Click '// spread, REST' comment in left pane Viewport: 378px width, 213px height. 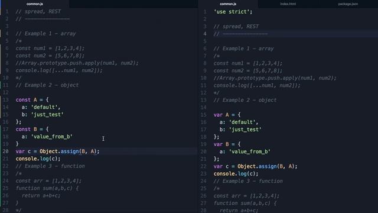[38, 12]
